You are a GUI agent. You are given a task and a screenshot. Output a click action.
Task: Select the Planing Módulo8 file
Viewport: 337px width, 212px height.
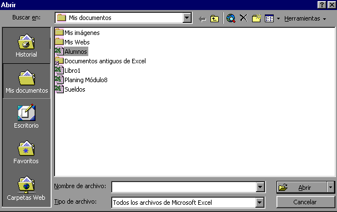pyautogui.click(x=81, y=80)
